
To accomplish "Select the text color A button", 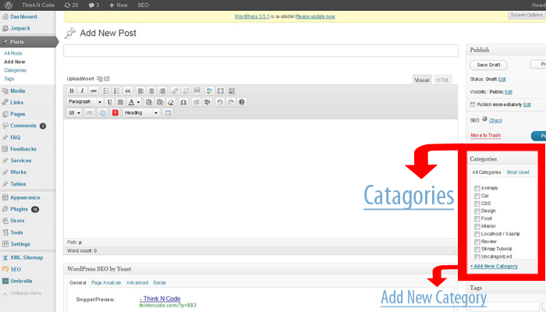I will 131,102.
